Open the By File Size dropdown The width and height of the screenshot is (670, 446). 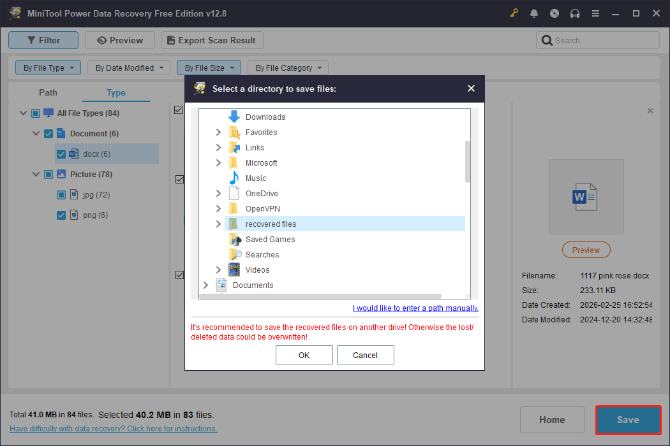209,67
